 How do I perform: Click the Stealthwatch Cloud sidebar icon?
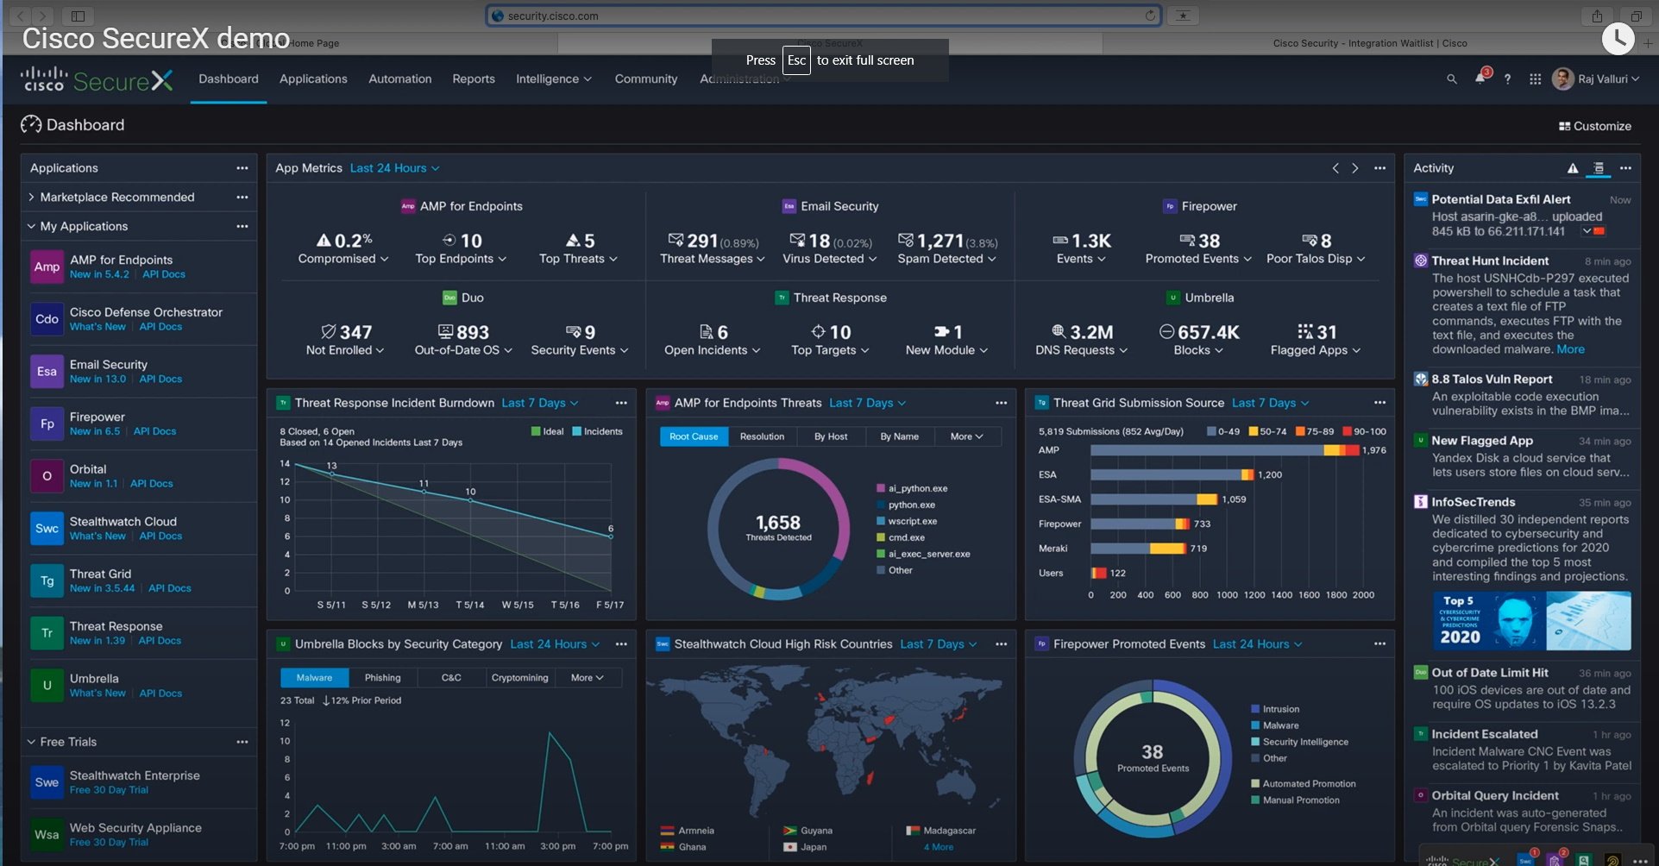(47, 528)
